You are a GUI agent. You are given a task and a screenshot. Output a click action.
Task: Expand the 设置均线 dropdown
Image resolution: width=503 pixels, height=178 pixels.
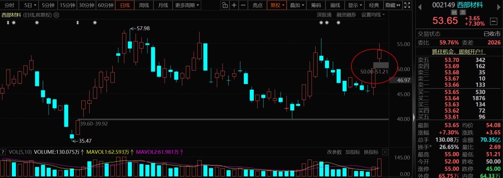point(373,15)
